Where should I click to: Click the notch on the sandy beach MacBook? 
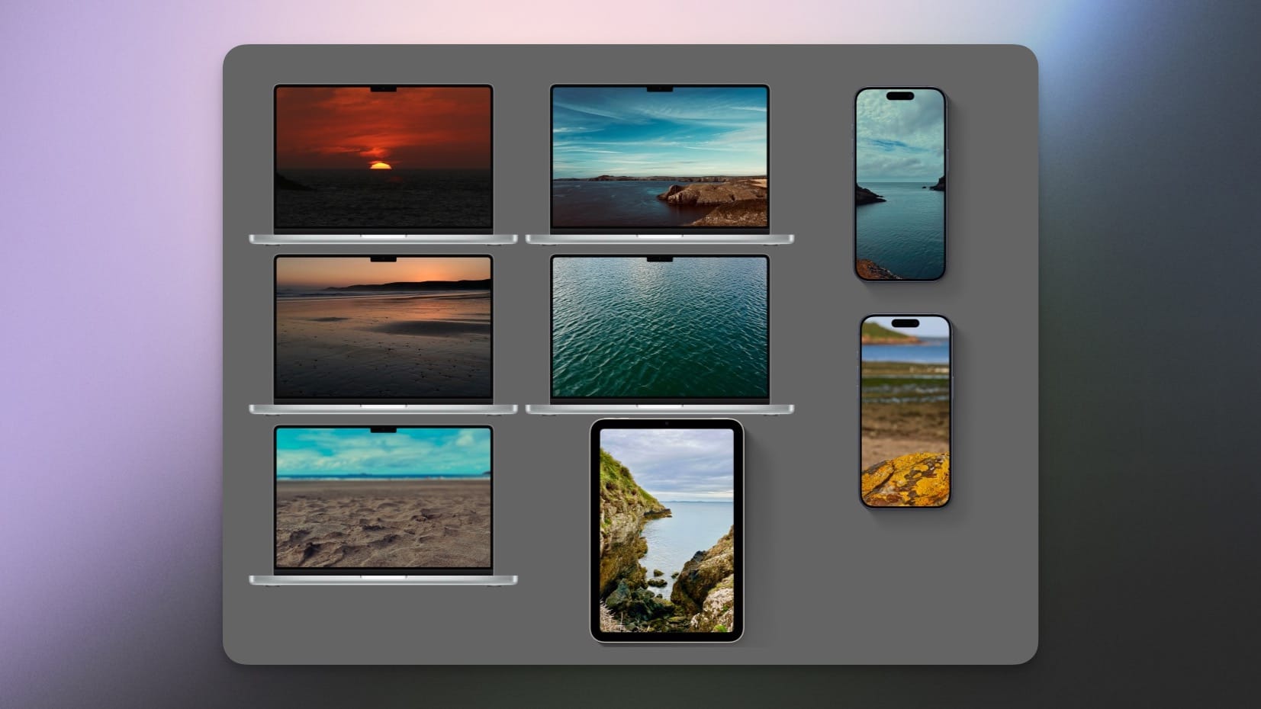coord(383,430)
